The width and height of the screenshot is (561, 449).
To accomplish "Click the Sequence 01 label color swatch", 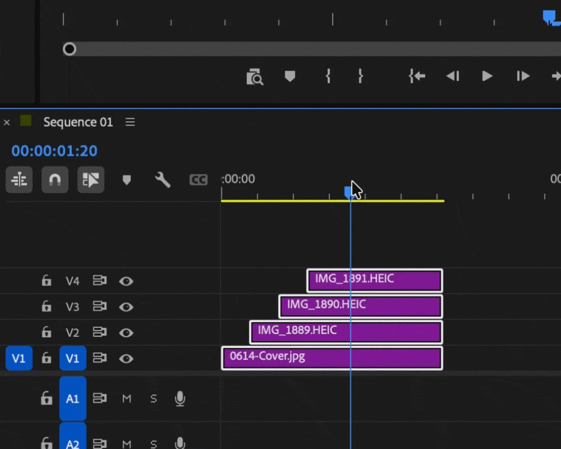I will click(x=26, y=121).
